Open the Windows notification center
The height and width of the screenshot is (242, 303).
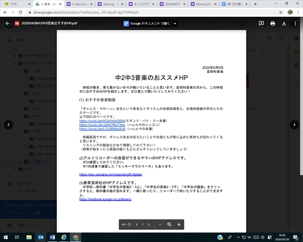(x=295, y=237)
